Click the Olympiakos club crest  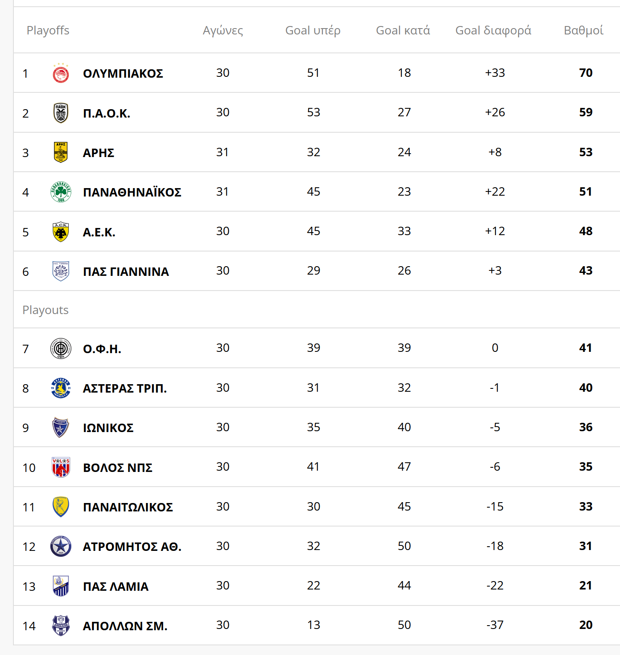[x=61, y=73]
